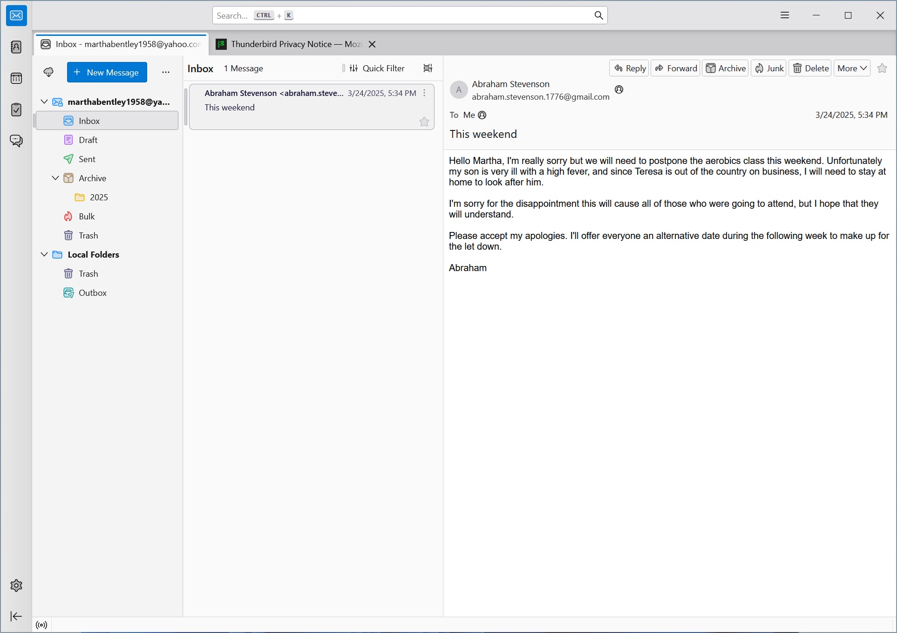Viewport: 897px width, 633px height.
Task: Open message list display options icon
Action: point(428,68)
